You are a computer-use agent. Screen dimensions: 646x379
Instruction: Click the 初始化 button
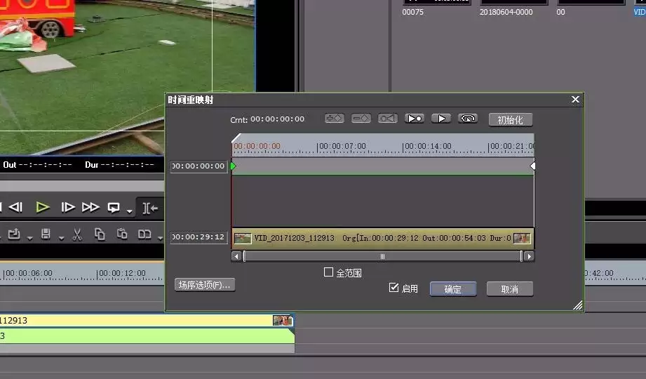511,119
